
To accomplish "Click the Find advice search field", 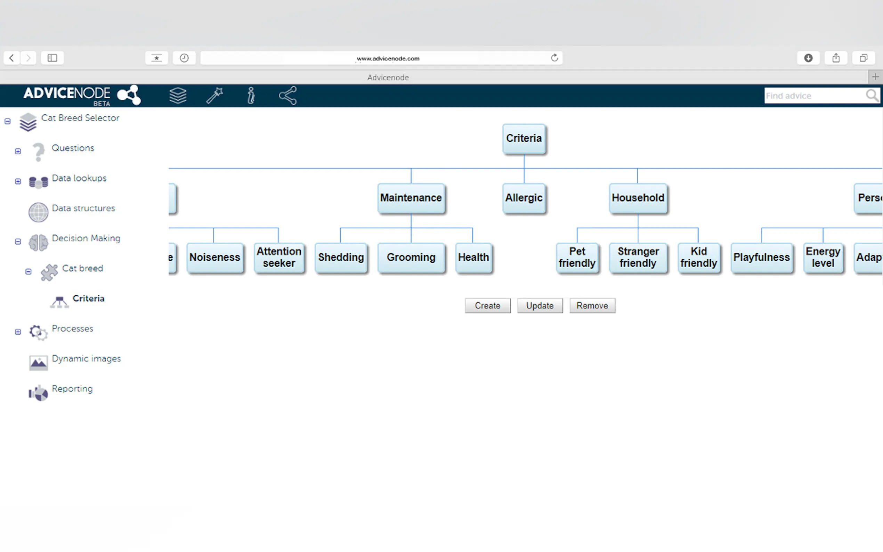I will point(814,96).
